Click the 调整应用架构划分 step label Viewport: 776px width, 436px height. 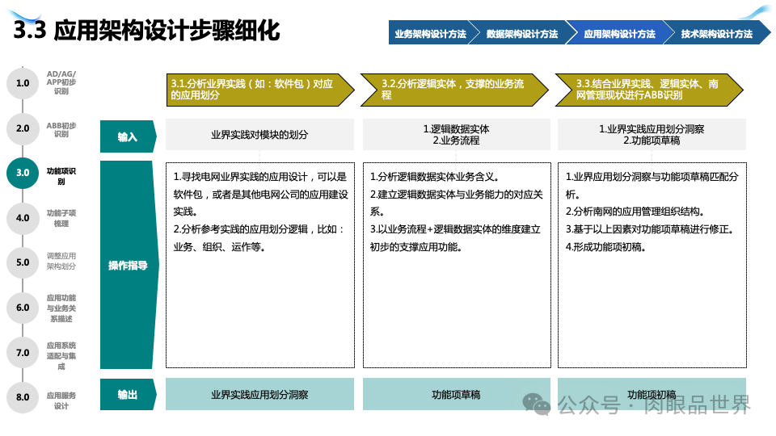pos(61,261)
